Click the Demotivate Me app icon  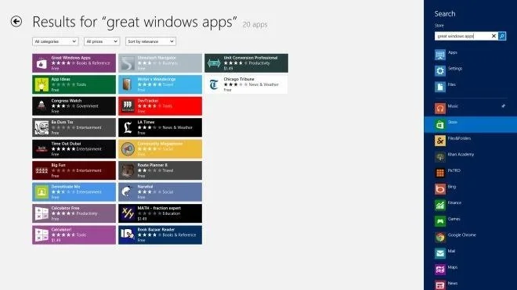click(x=42, y=192)
